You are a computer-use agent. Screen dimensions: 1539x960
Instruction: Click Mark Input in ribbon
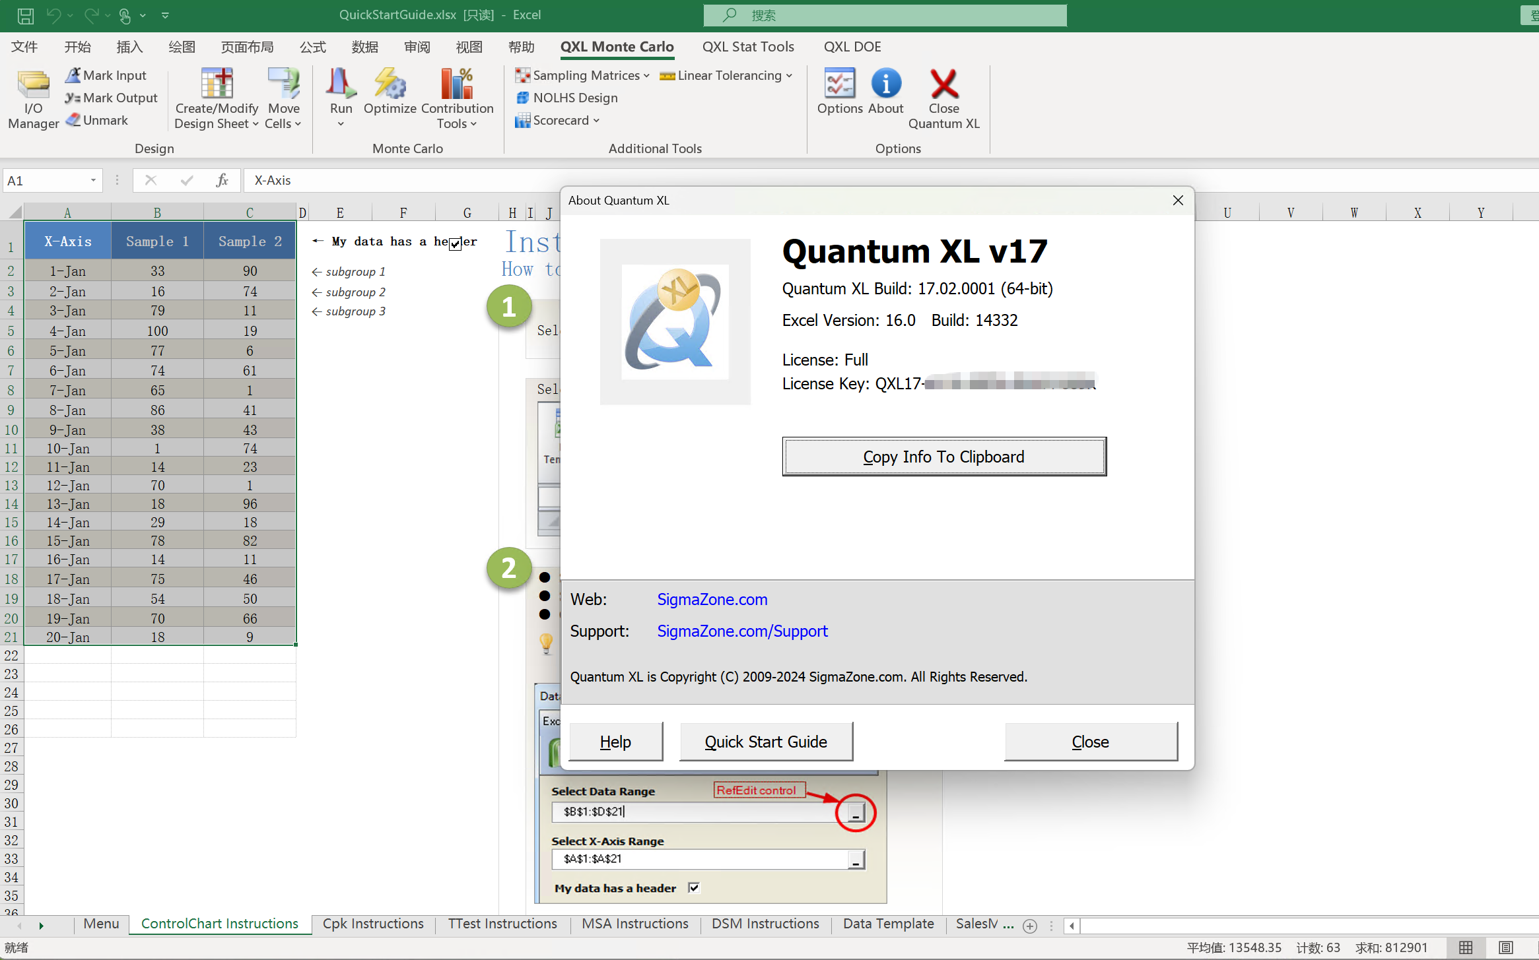(106, 75)
